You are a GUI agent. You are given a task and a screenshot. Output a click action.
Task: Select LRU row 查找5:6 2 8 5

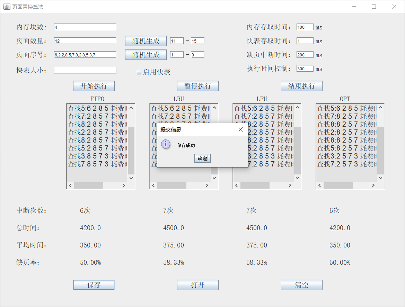(181, 108)
